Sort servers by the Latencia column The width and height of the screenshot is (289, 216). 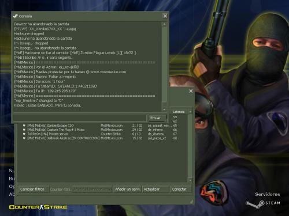coord(179,112)
